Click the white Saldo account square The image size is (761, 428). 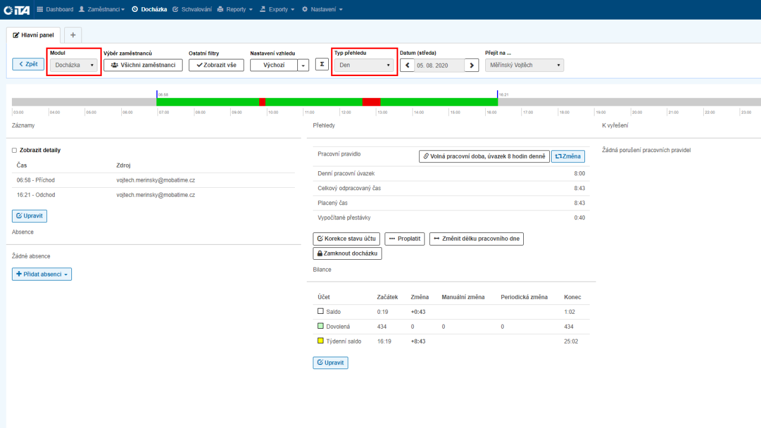(320, 311)
